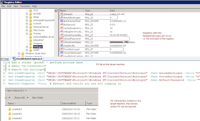Select the DefaultPassword registry value icon
Image resolution: width=200 pixels, height=121 pixels.
62,39
